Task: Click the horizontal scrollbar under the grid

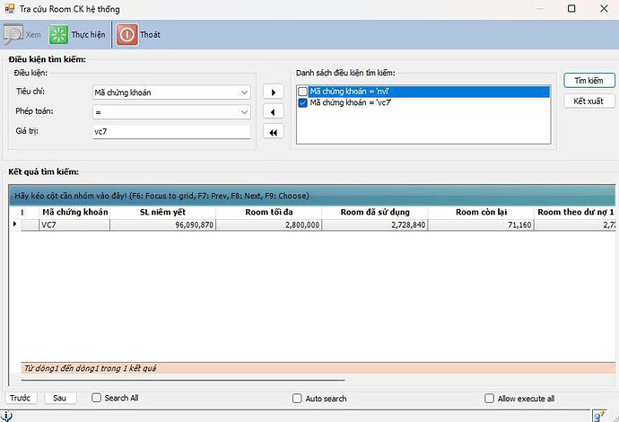Action: point(183,381)
